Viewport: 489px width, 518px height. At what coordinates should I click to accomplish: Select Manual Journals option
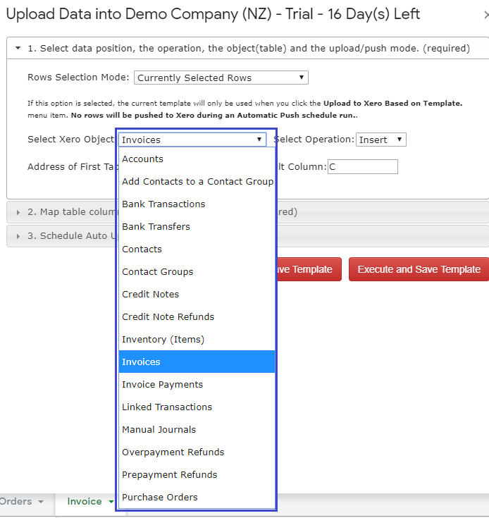197,429
